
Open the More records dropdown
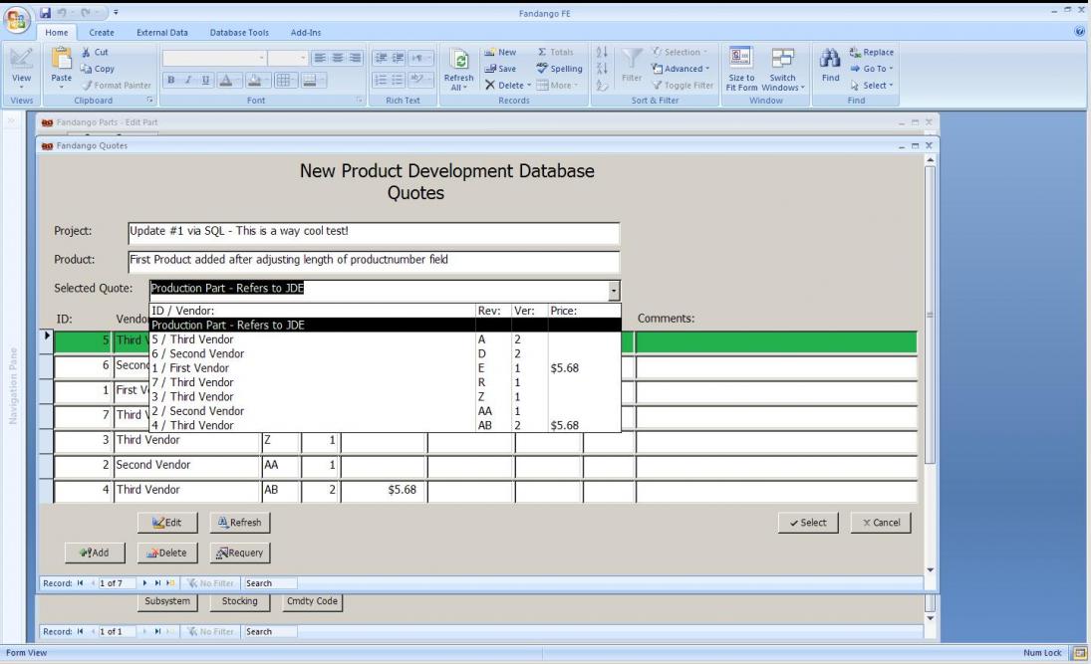(x=557, y=86)
